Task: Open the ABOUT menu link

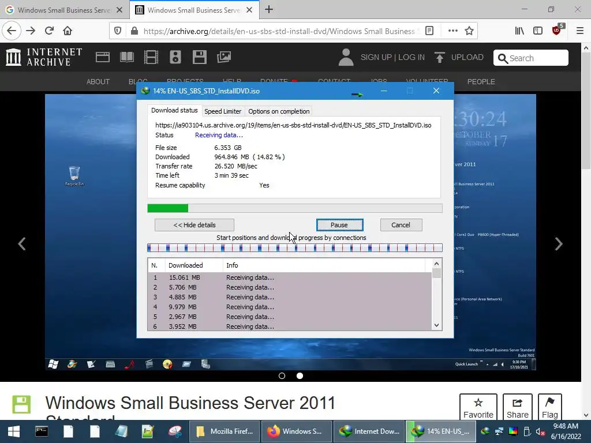Action: (x=98, y=81)
